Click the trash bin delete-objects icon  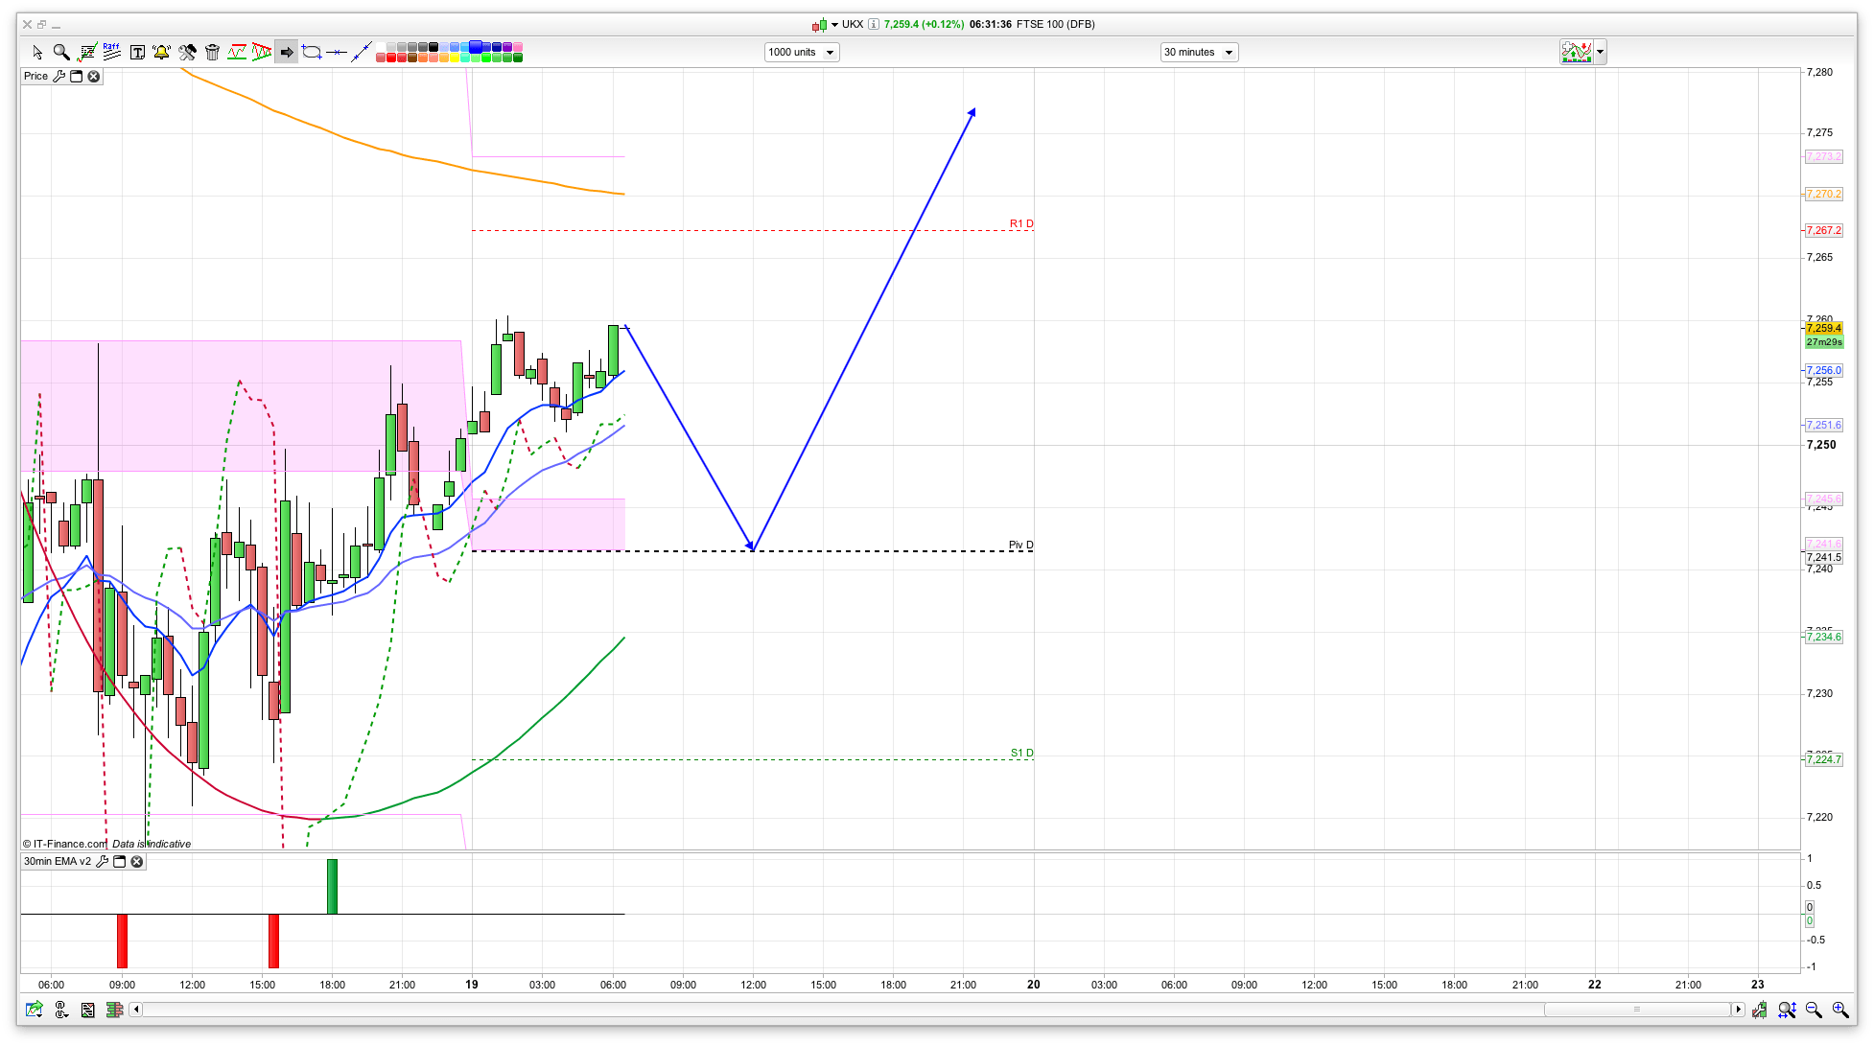click(x=212, y=52)
